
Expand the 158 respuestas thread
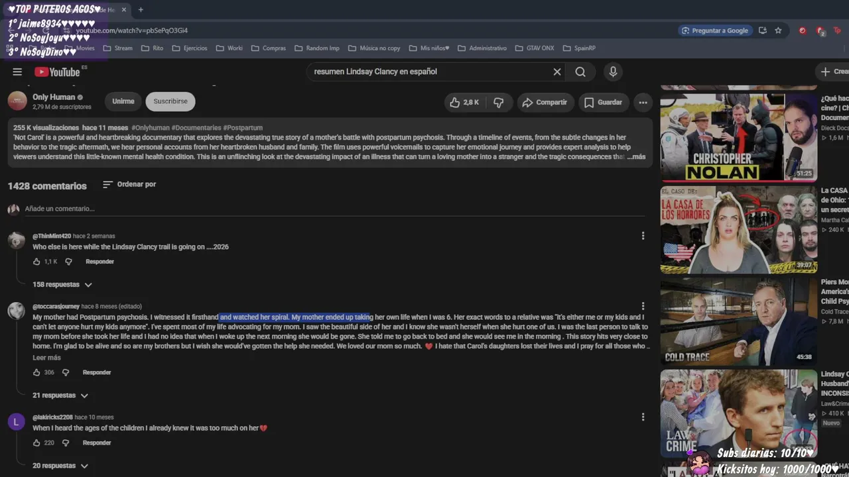coord(62,285)
